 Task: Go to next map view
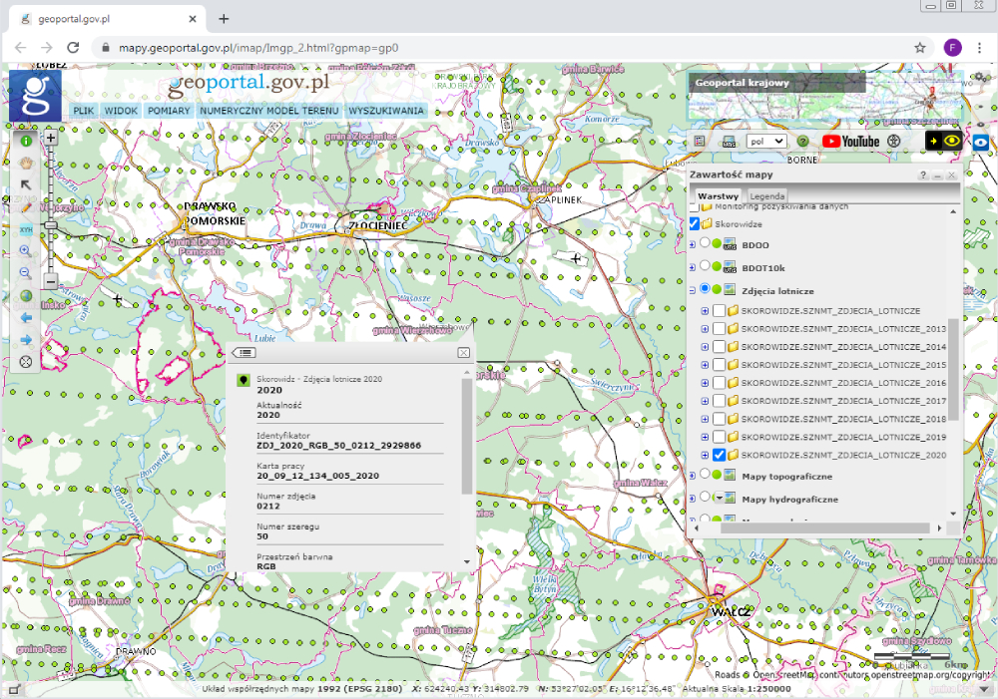(26, 340)
